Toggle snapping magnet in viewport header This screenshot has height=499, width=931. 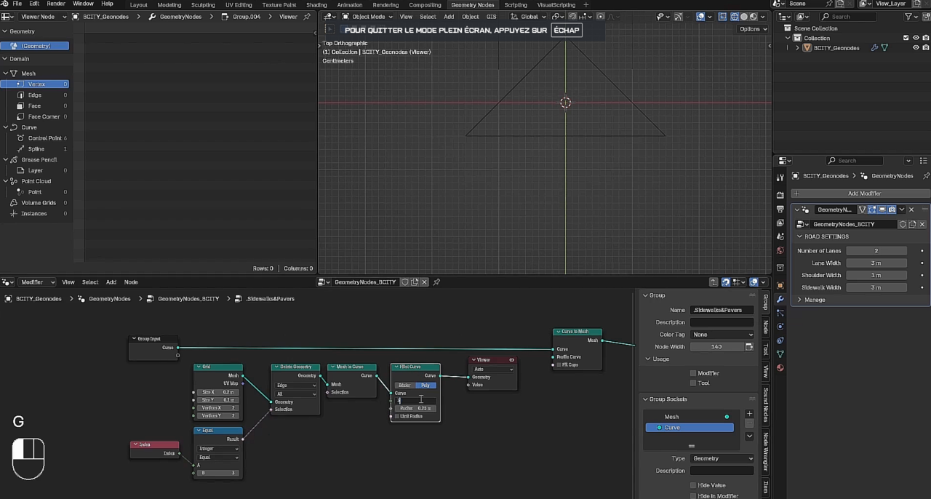tap(573, 17)
